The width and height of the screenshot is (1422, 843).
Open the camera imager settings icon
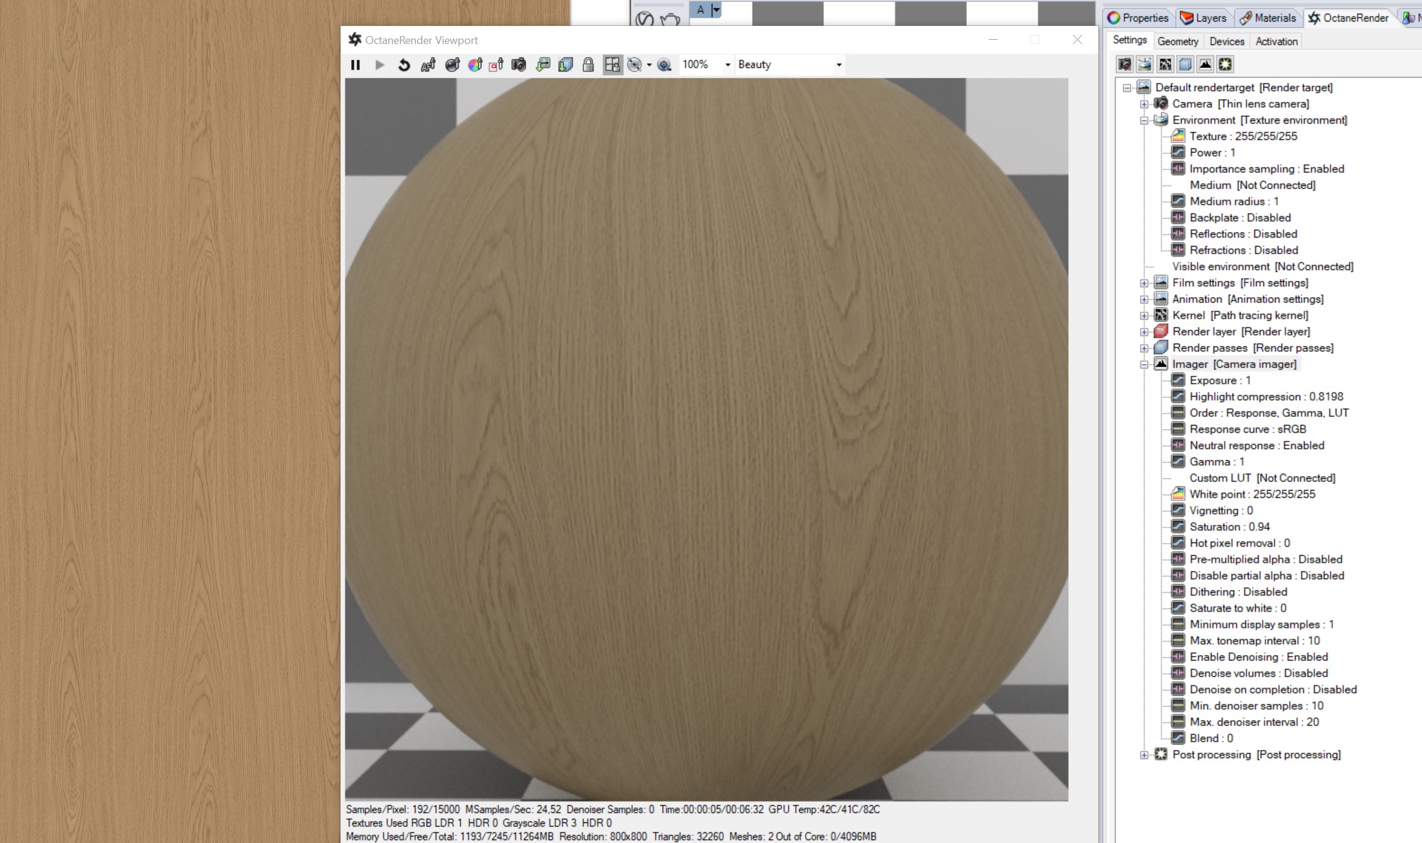point(1205,64)
